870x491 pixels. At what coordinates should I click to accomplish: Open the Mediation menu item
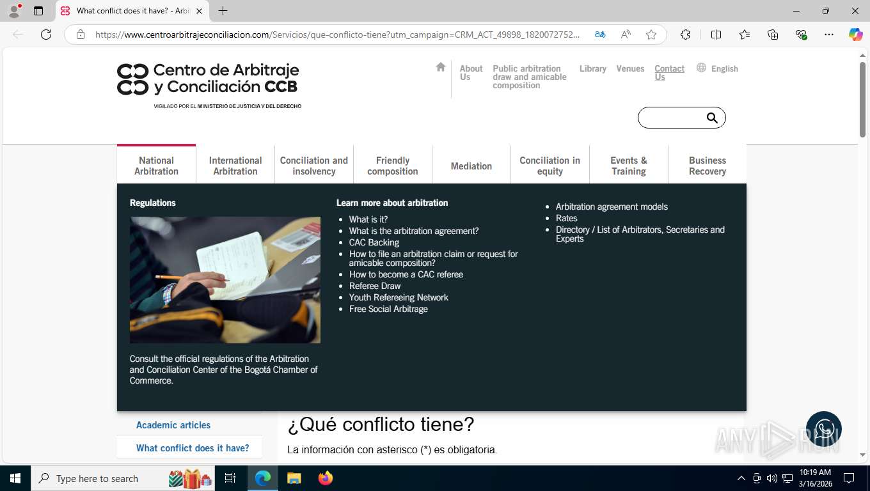coord(471,166)
